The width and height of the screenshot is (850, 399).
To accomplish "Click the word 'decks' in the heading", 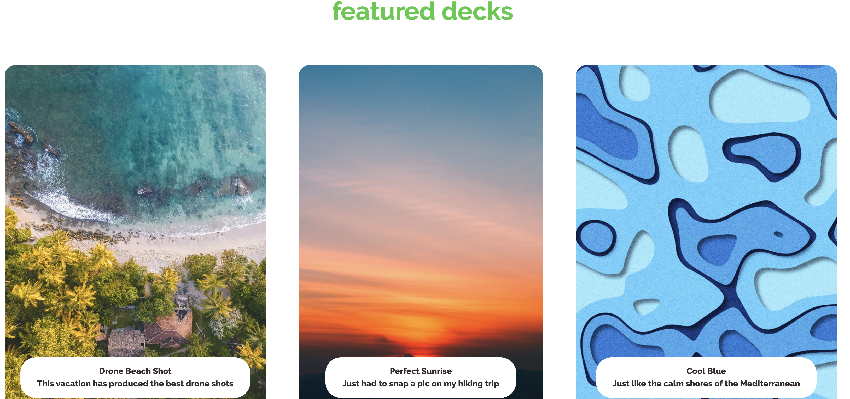I will (x=477, y=11).
